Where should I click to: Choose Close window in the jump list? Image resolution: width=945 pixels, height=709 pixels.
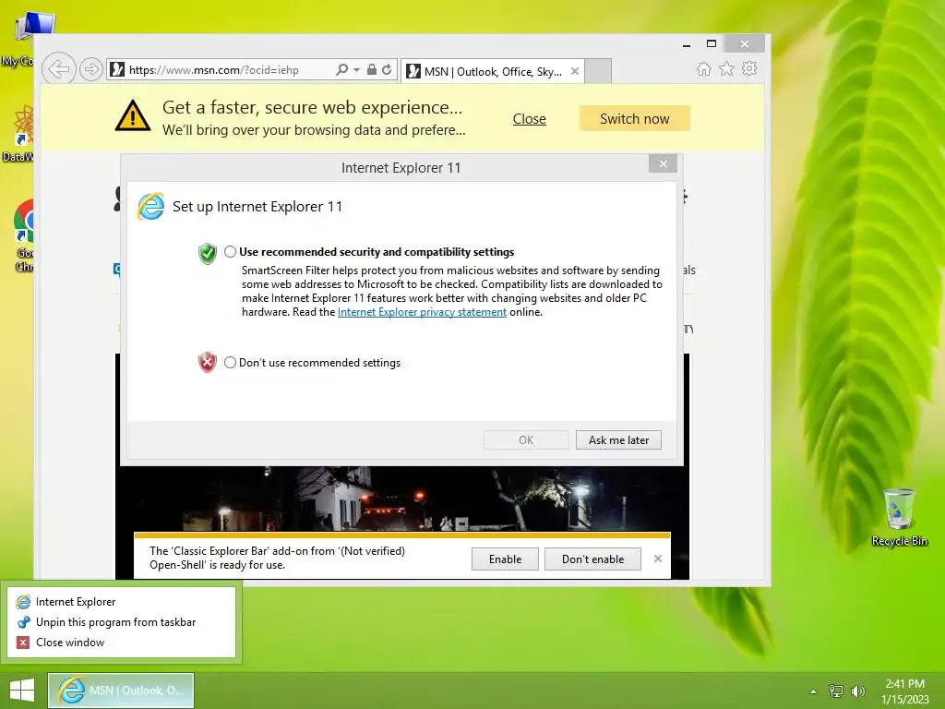pos(121,643)
